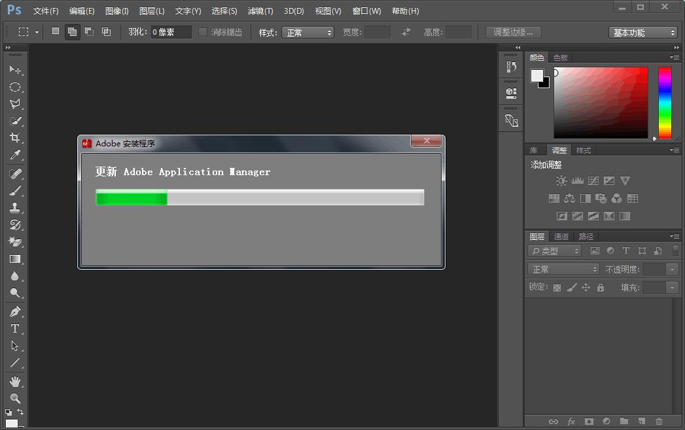Click the rainbow hue slider strip

point(665,103)
